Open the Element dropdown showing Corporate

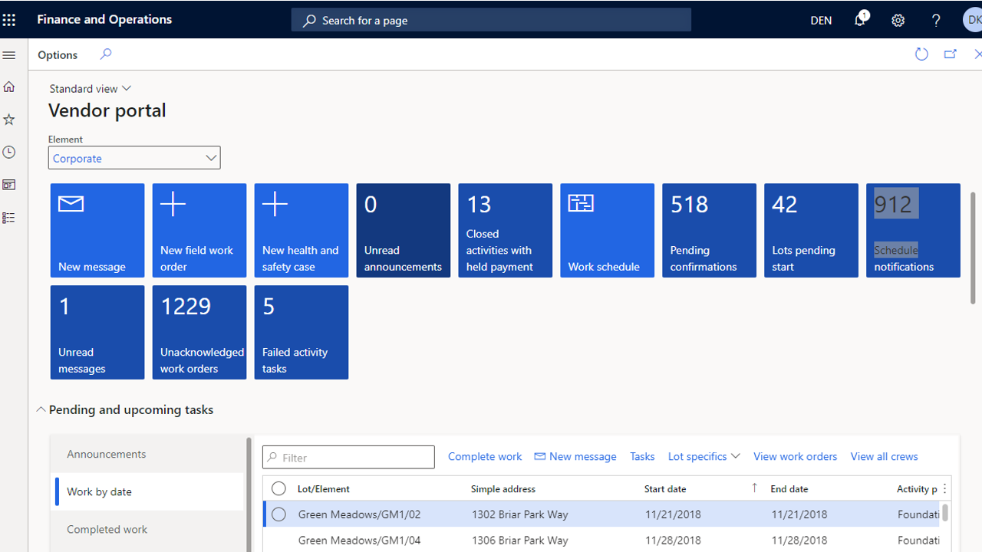134,158
